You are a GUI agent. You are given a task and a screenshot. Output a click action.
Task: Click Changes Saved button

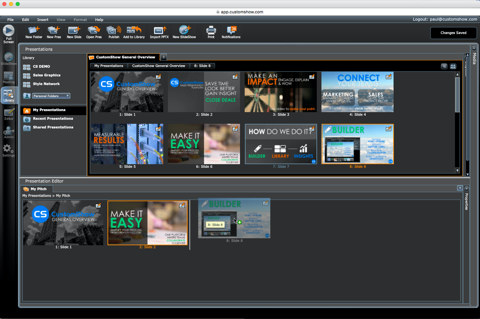[453, 33]
